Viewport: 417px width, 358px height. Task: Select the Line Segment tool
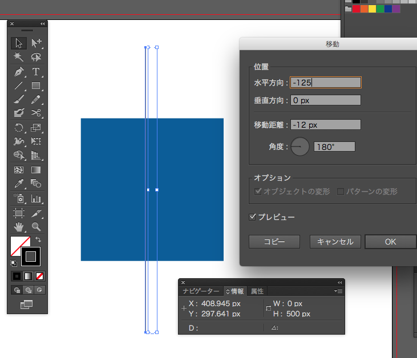(x=19, y=86)
